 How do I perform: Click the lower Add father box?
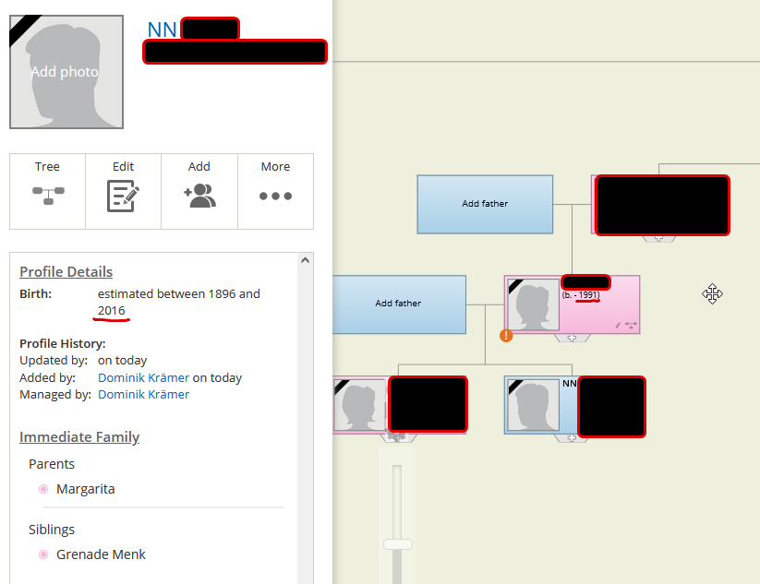(398, 304)
